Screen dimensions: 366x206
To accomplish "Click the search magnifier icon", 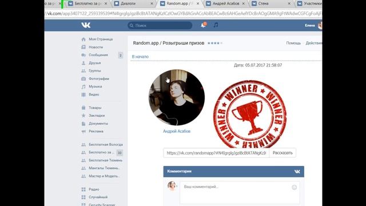I will pyautogui.click(x=132, y=25).
